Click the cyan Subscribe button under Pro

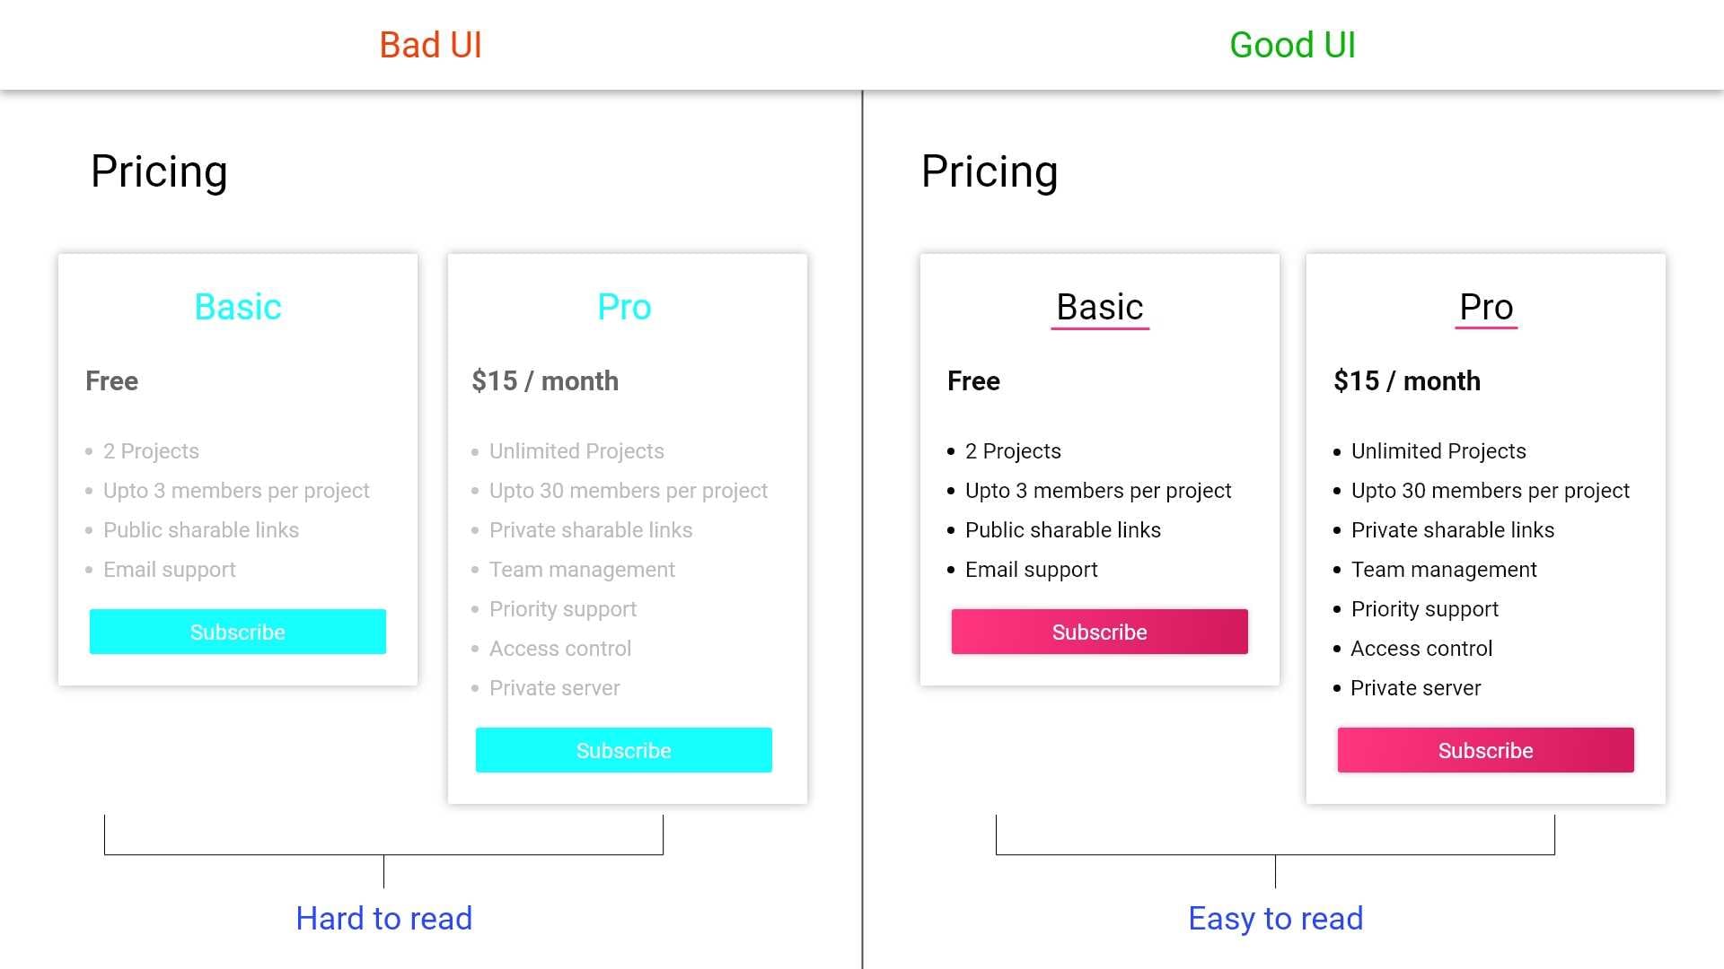624,750
